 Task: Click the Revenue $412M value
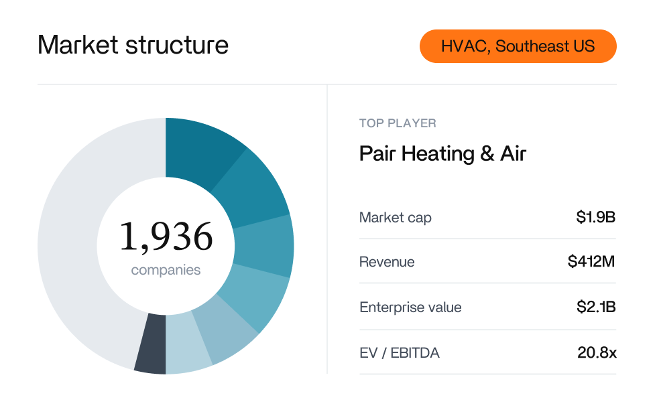coord(591,261)
